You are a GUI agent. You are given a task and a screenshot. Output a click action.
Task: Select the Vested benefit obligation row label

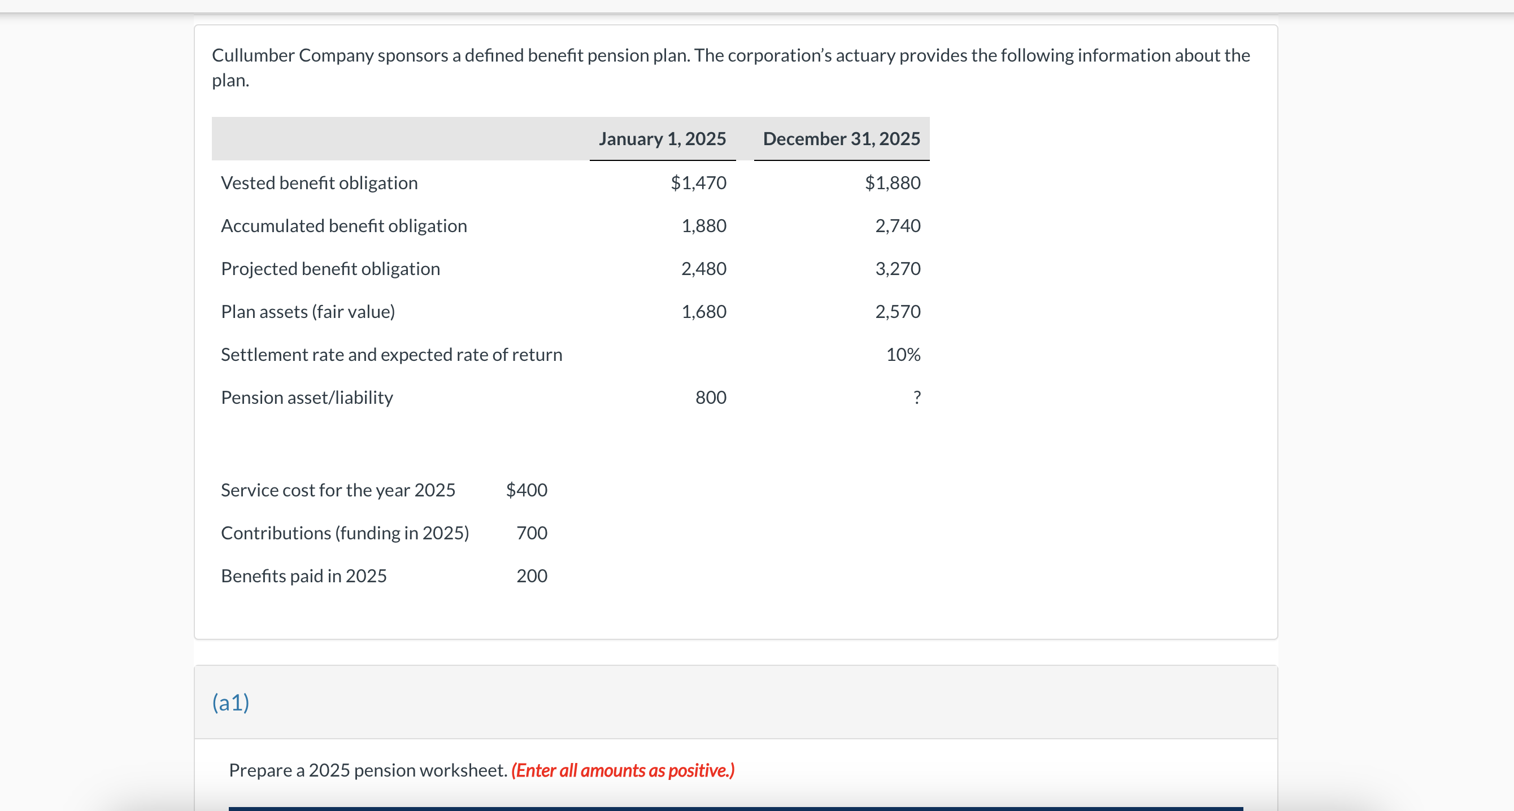319,182
